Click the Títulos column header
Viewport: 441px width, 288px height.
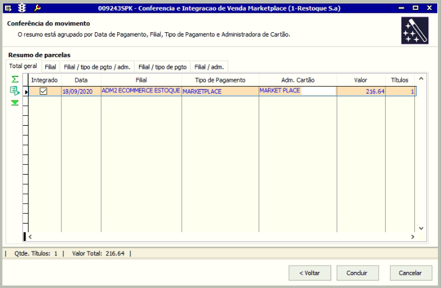click(399, 80)
